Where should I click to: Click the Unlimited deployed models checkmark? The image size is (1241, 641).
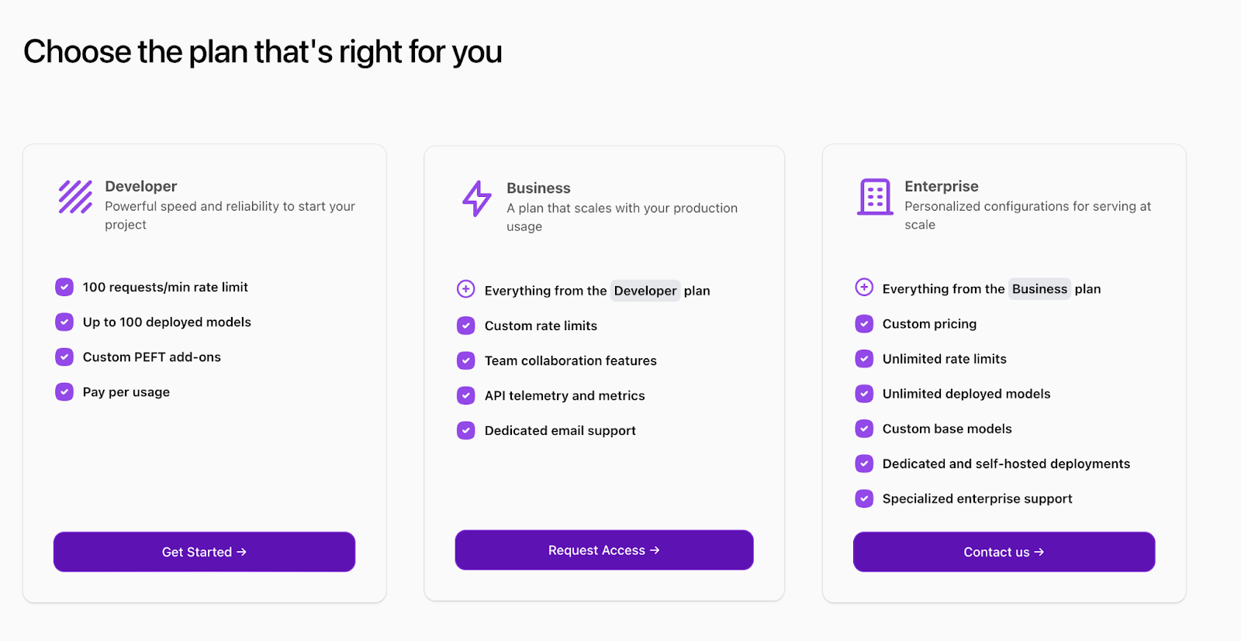coord(863,393)
